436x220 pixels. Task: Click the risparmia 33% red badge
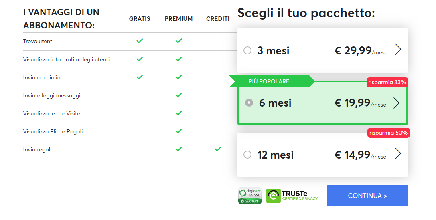387,82
